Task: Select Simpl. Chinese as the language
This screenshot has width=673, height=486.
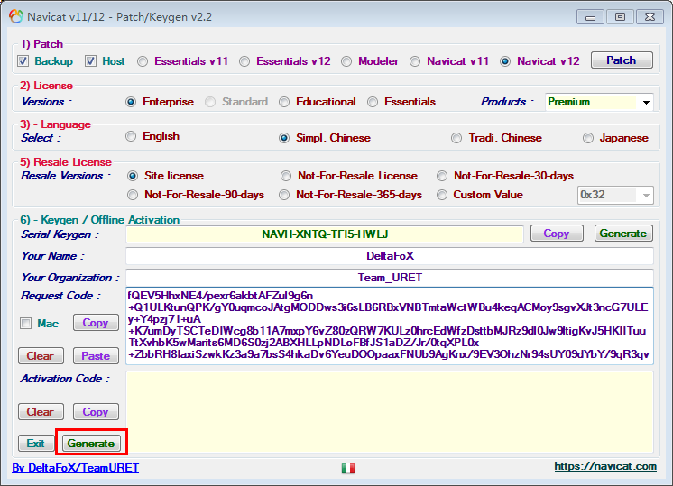Action: tap(284, 138)
